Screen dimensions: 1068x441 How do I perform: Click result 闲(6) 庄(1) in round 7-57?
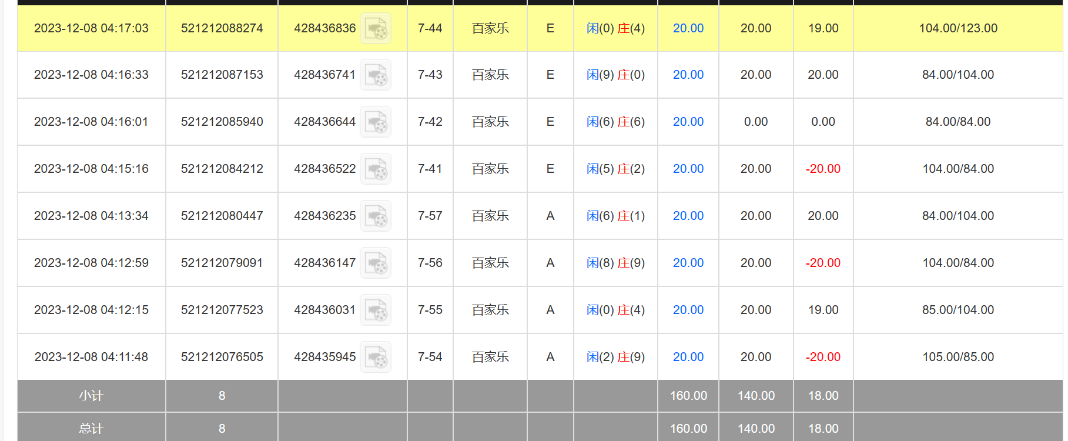[615, 216]
